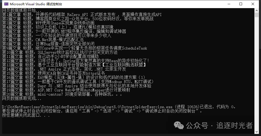Minimize the debug console window

click(x=229, y=4)
